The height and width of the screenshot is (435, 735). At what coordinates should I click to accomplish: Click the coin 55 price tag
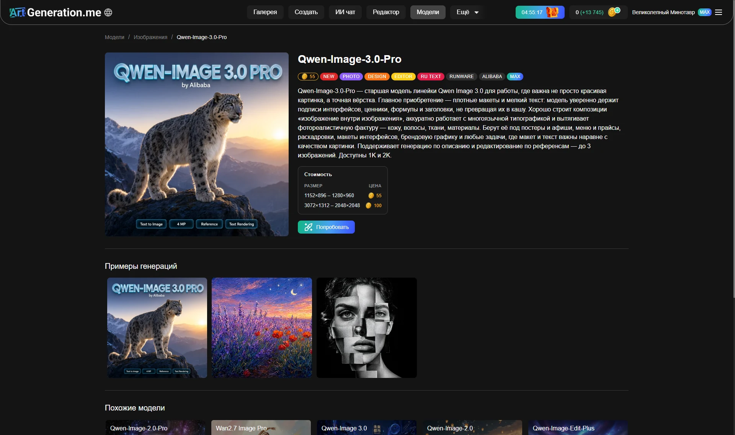[x=308, y=77]
